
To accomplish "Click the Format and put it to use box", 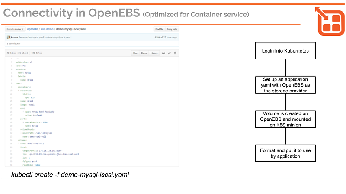I will pyautogui.click(x=285, y=153).
